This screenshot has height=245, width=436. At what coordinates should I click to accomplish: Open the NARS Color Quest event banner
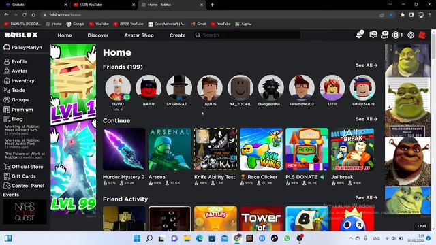25,212
